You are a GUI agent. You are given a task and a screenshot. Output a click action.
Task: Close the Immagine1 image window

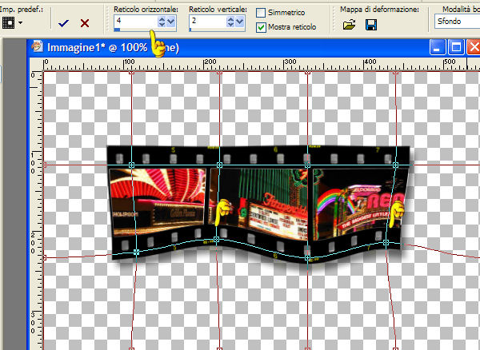[474, 47]
